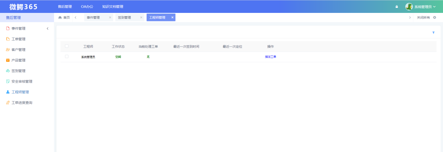
Task: Click the 签到管理 sidebar icon
Action: pyautogui.click(x=8, y=71)
